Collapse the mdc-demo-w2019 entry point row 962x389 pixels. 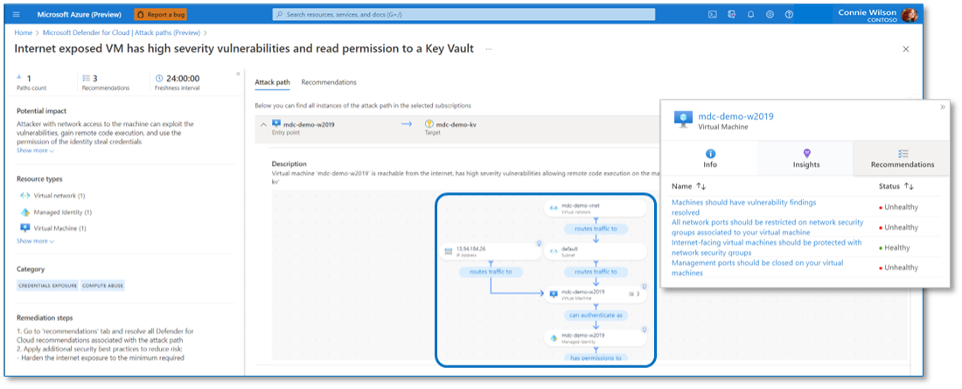pos(264,125)
